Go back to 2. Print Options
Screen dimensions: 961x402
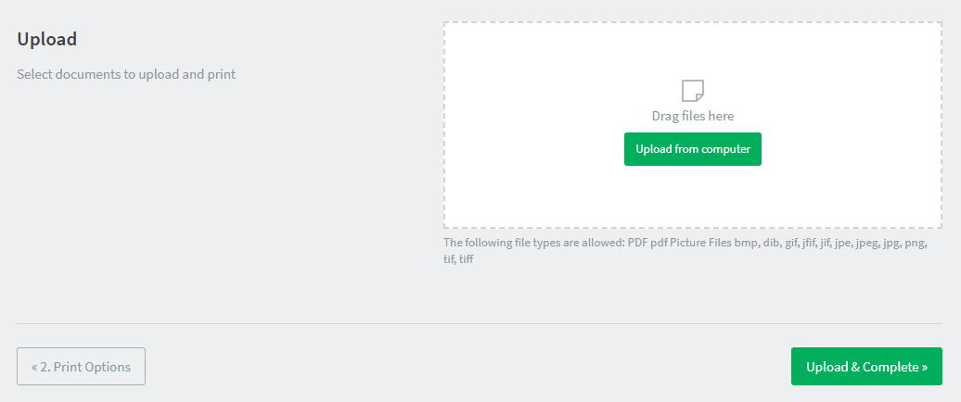pos(81,366)
